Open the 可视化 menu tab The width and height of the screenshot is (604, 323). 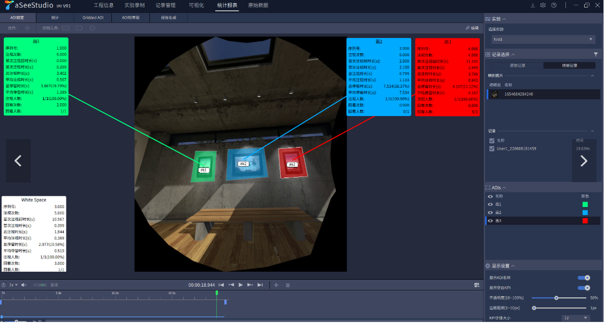click(197, 5)
